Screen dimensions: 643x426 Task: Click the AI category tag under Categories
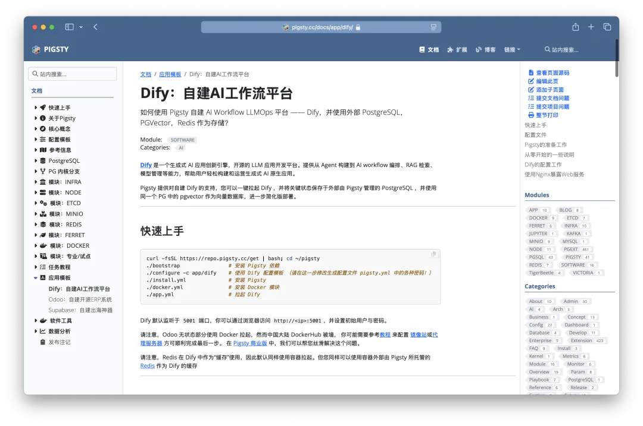click(181, 148)
